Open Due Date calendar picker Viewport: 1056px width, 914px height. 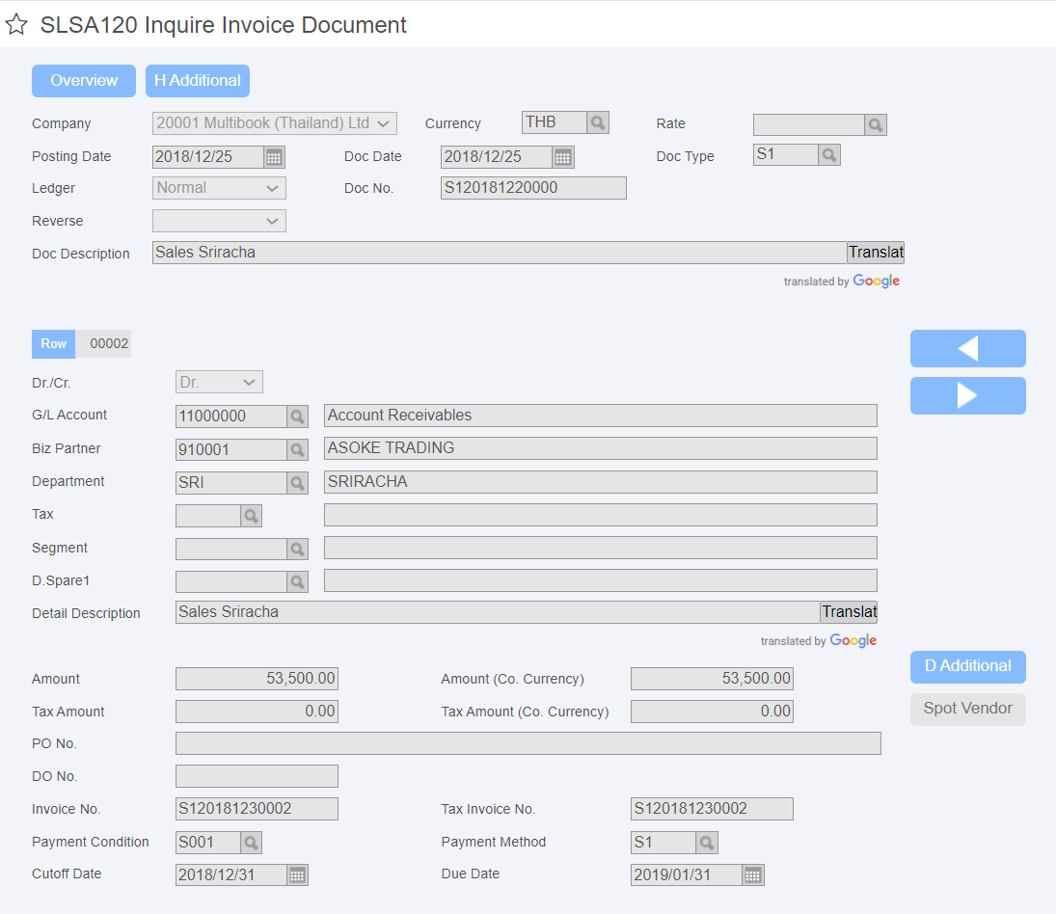click(x=753, y=875)
